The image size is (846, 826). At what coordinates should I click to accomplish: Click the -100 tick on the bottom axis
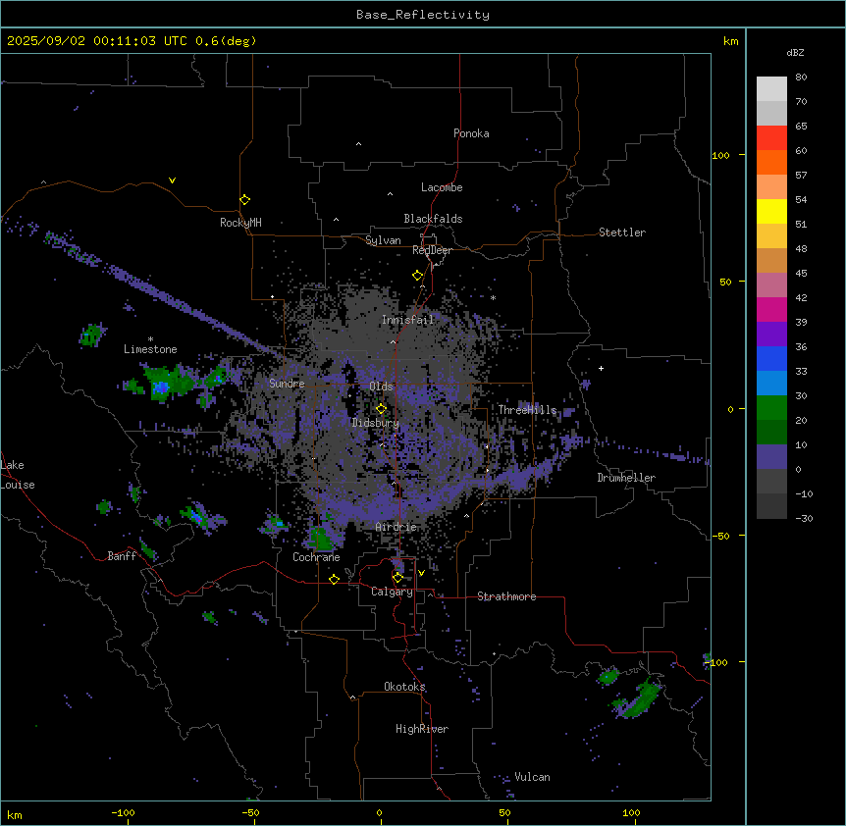coord(123,812)
